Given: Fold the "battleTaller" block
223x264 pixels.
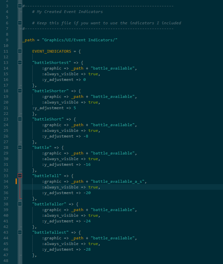Looking at the screenshot, I should click(x=20, y=204).
